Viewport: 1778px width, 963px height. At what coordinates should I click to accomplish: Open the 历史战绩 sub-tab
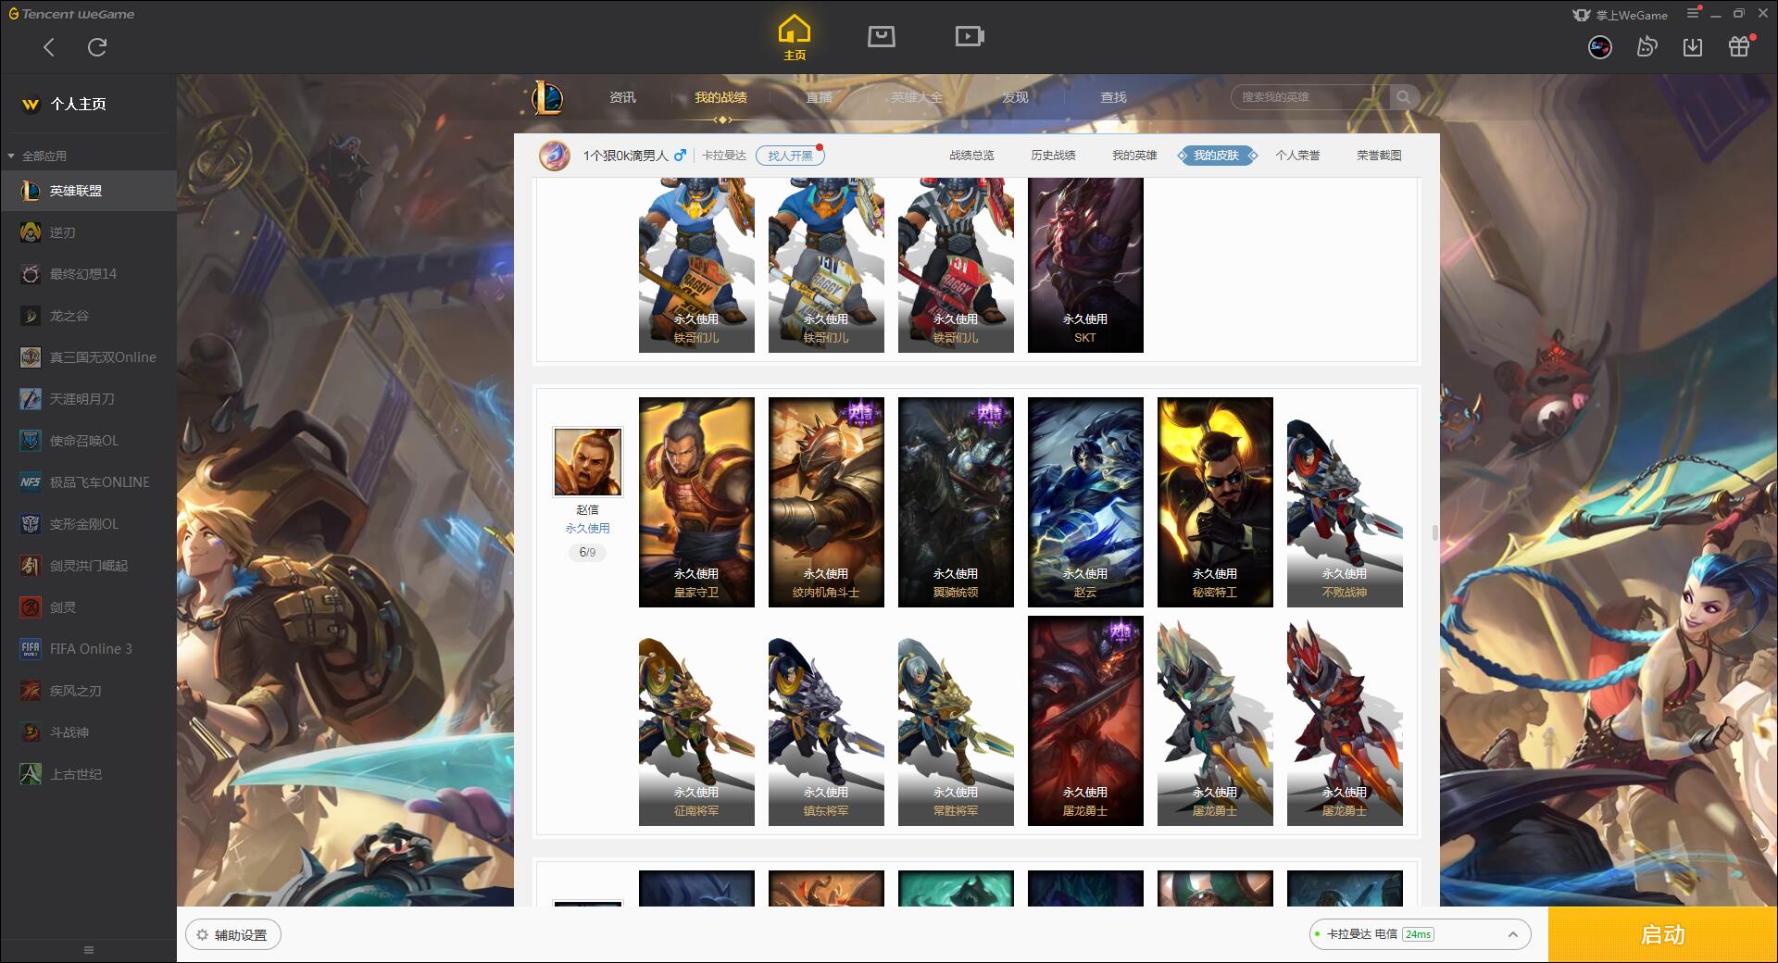[x=1053, y=156]
